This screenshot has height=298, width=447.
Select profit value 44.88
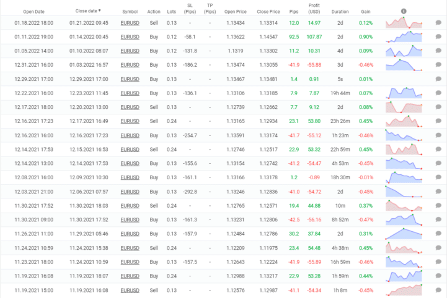pos(314,206)
